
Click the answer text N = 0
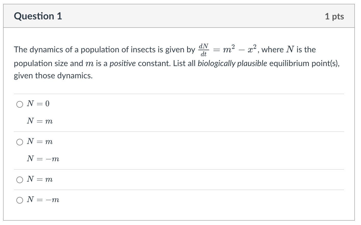click(x=38, y=104)
